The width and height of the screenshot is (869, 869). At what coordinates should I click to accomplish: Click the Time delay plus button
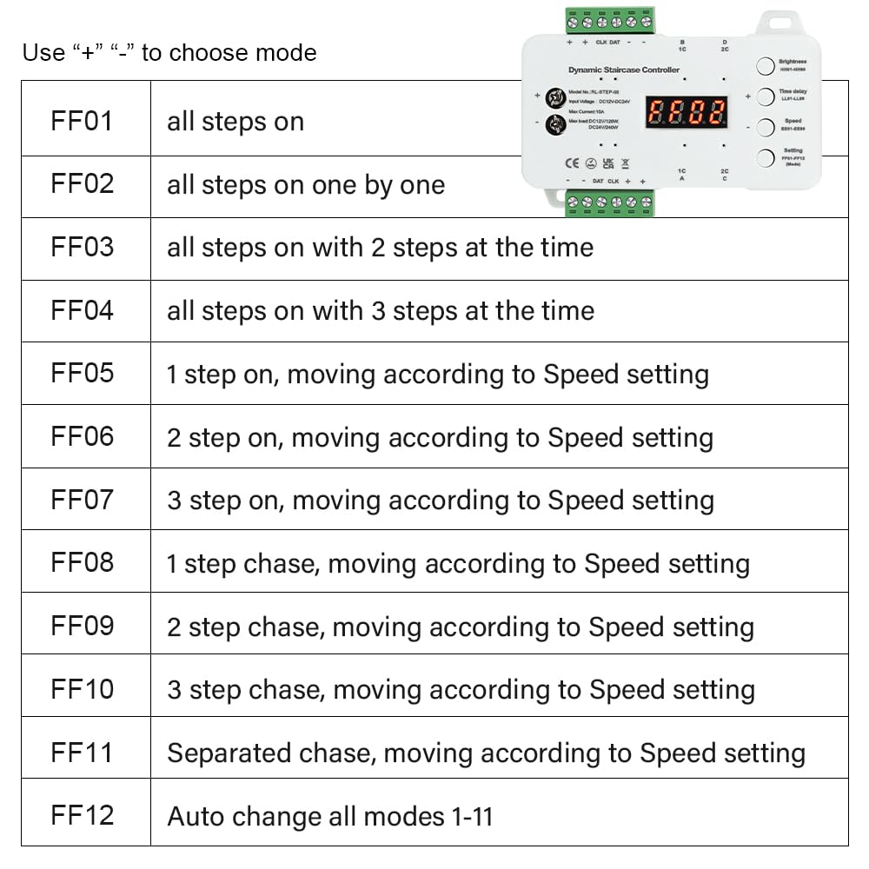(765, 96)
